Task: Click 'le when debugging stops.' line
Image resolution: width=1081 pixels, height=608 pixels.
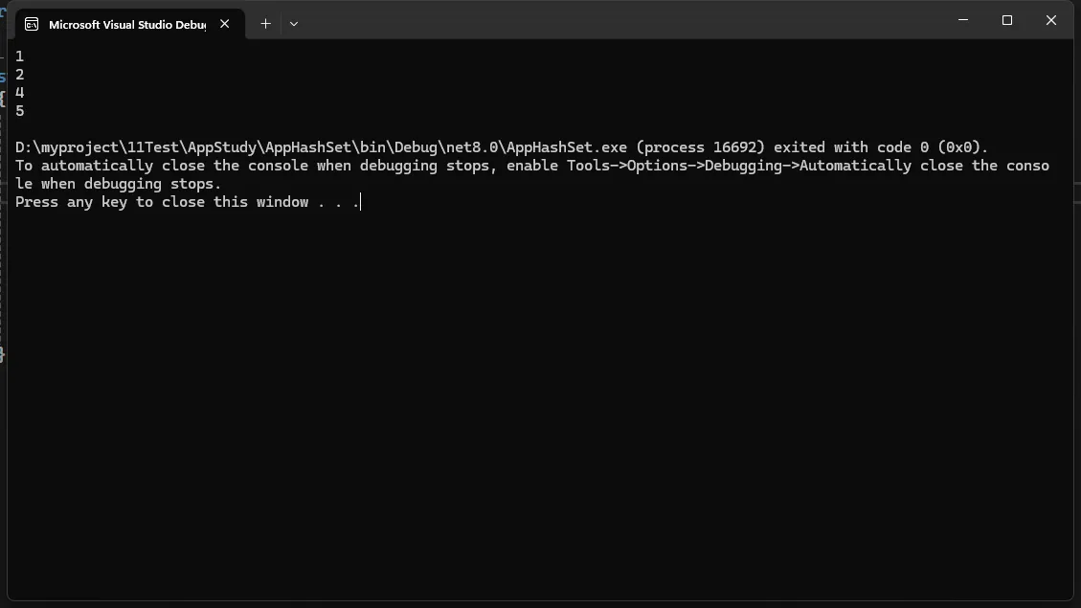Action: tap(119, 184)
